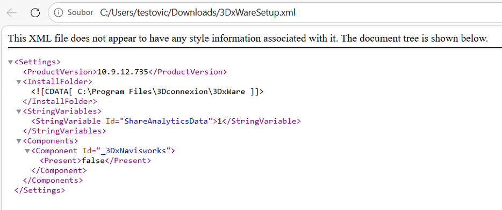This screenshot has width=502, height=210.
Task: Click the version value 10.9.12.735
Action: [123, 72]
